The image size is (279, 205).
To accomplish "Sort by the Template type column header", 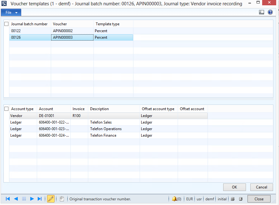I will coord(108,24).
